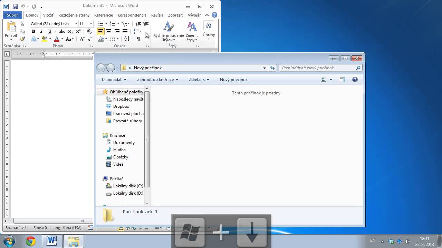The width and height of the screenshot is (442, 248).
Task: Cut the selection with the scissors icon
Action: (22, 24)
